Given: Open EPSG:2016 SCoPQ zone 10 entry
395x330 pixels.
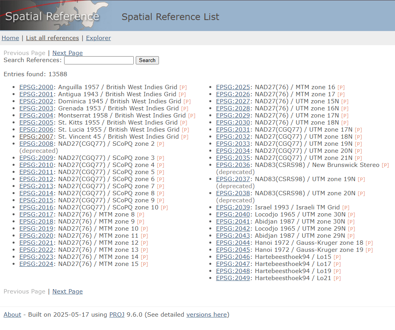Looking at the screenshot, I should [36, 207].
